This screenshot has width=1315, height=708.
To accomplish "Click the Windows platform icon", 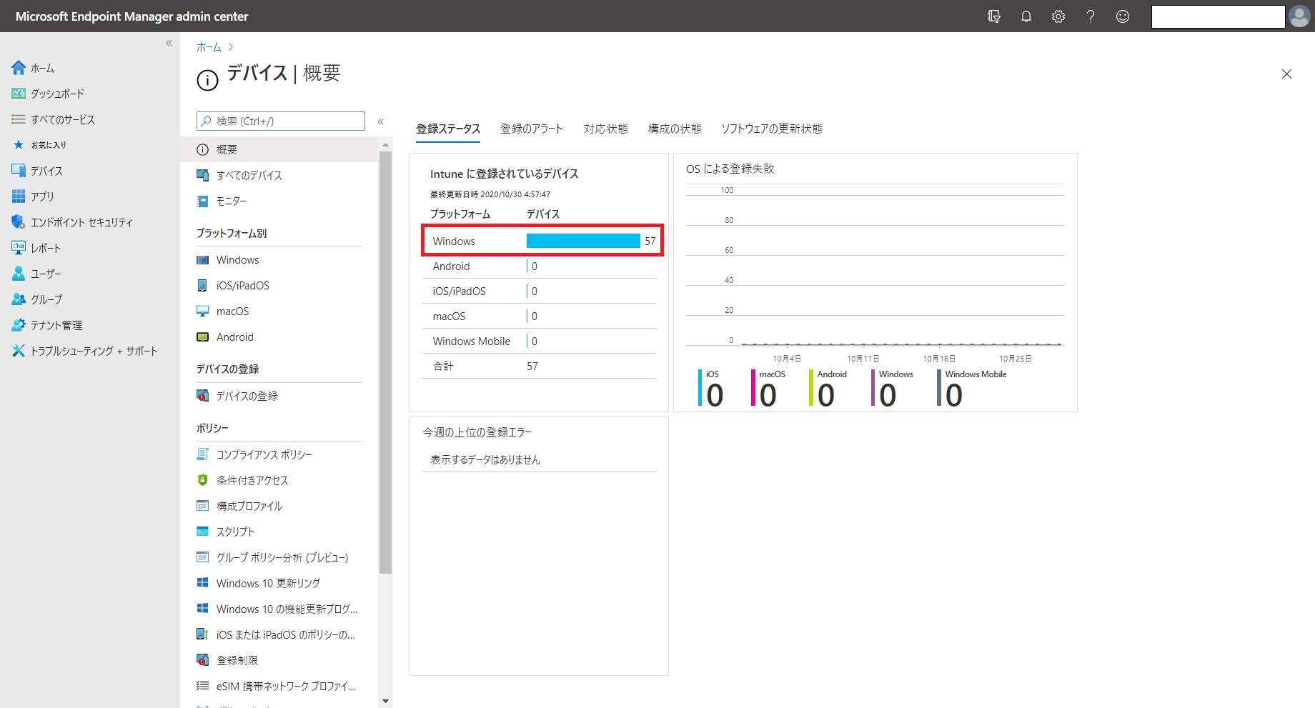I will (x=203, y=260).
